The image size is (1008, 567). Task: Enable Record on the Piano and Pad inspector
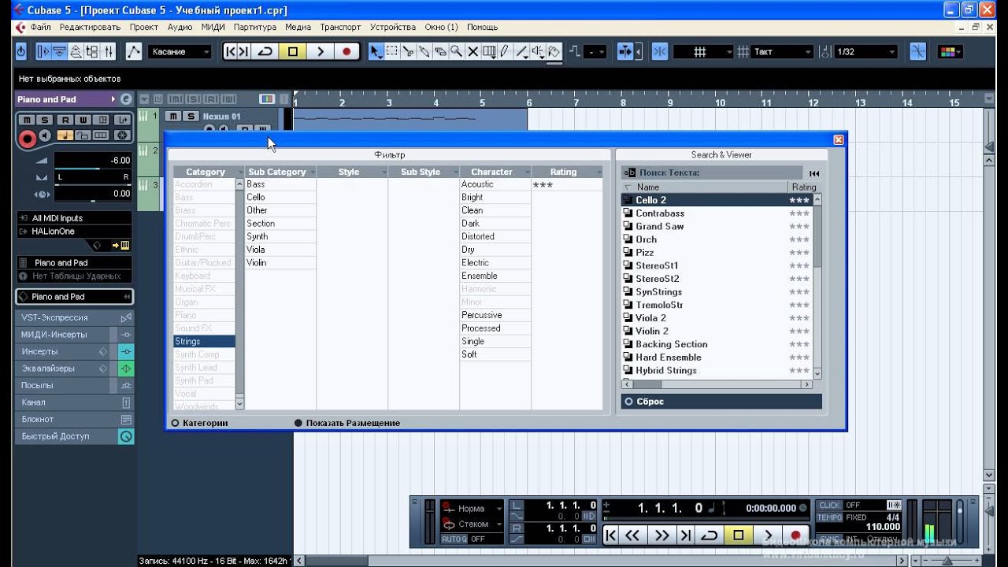tap(28, 139)
